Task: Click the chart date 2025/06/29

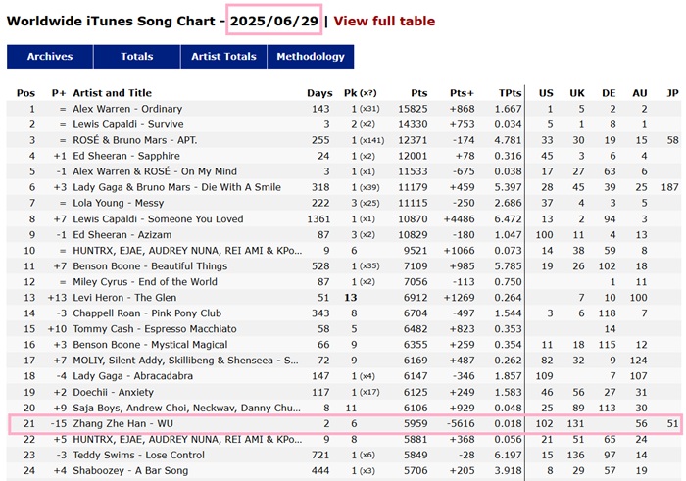Action: tap(274, 21)
